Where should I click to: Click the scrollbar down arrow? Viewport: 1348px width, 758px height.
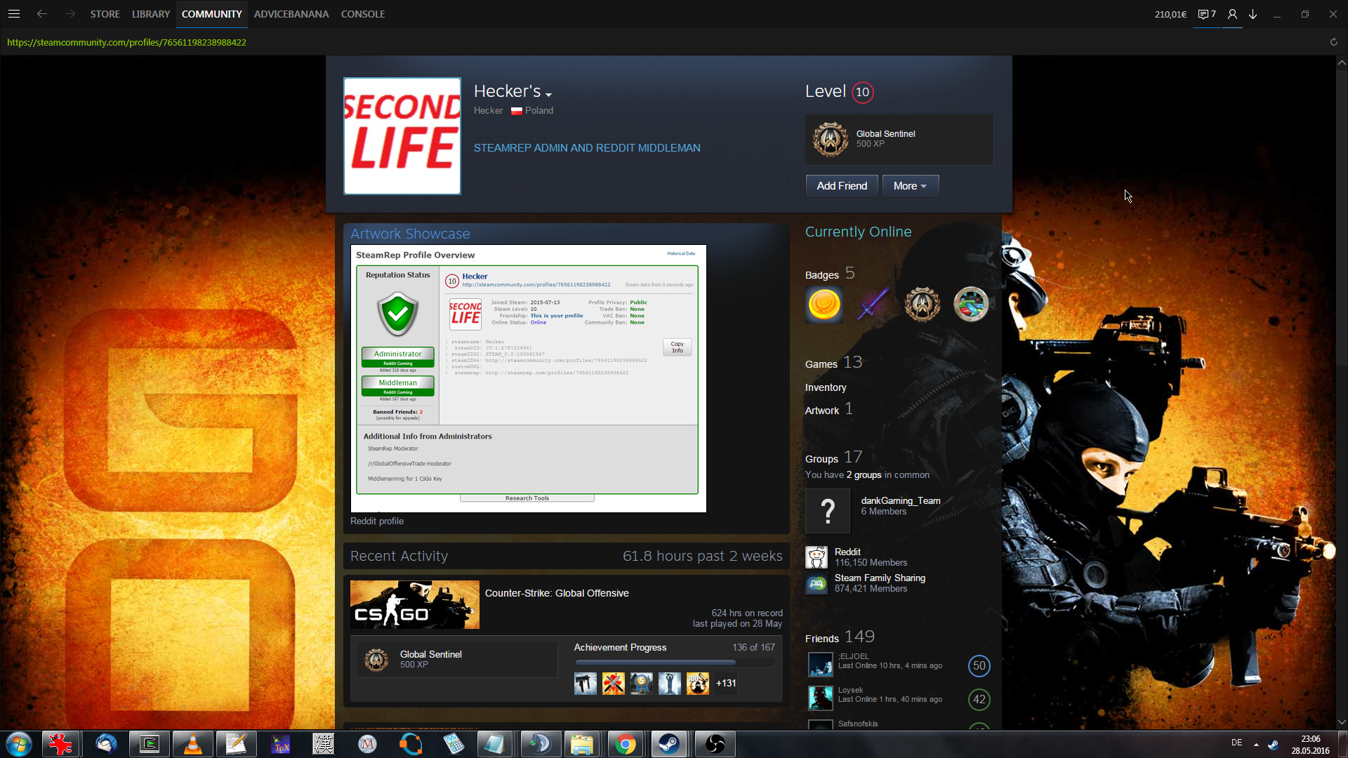(x=1342, y=722)
